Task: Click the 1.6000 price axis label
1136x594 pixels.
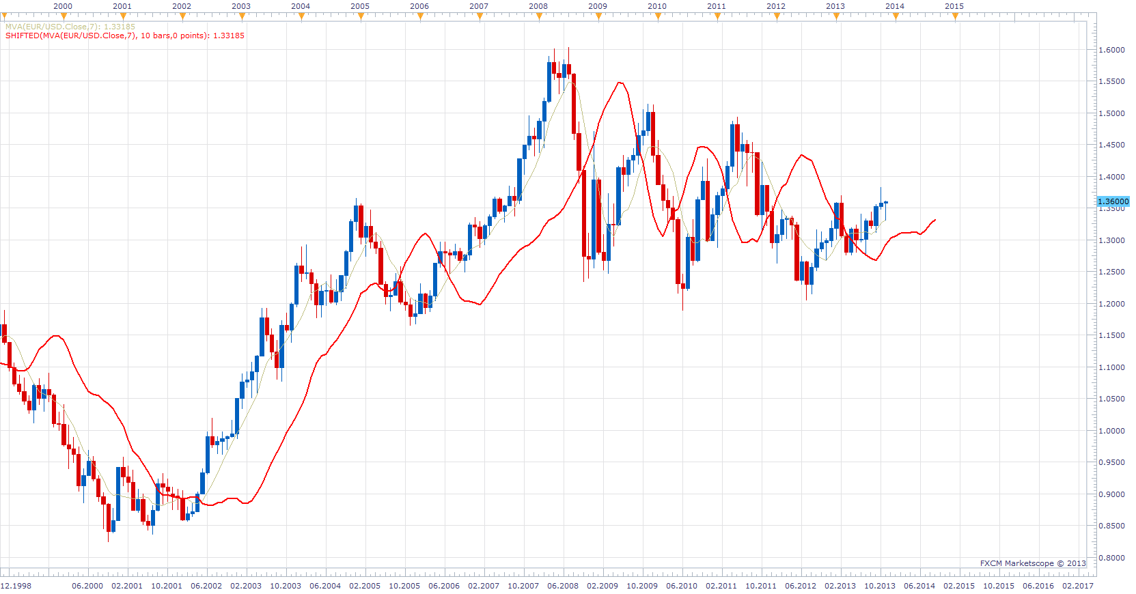Action: tap(1111, 50)
